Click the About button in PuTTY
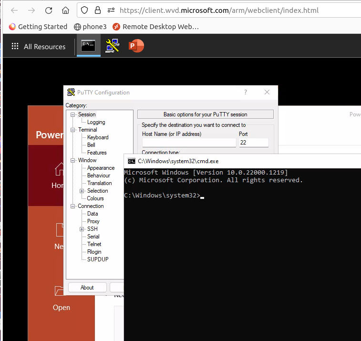361x341 pixels. point(87,288)
